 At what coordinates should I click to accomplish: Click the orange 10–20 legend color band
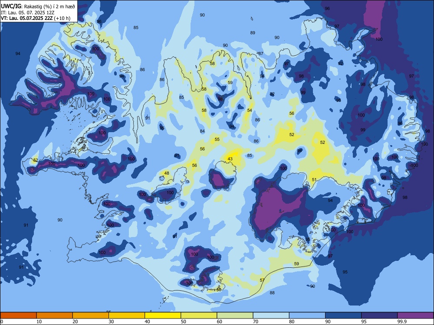[55, 315]
